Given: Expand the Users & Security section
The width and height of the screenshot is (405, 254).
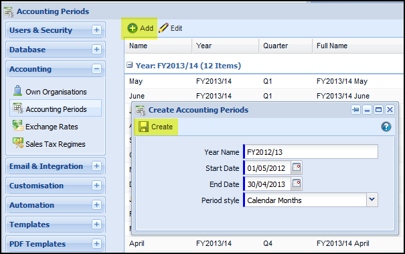Looking at the screenshot, I should click(x=96, y=30).
